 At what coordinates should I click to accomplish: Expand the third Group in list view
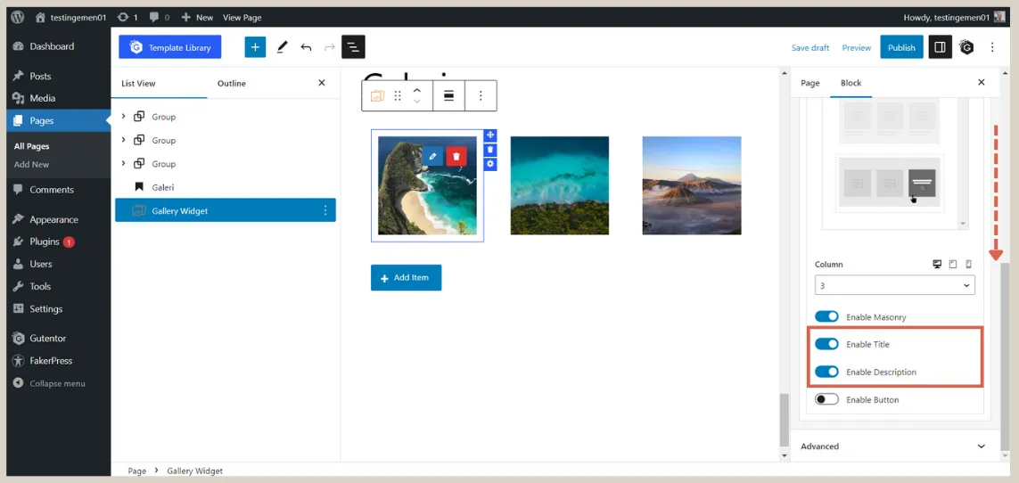point(124,163)
